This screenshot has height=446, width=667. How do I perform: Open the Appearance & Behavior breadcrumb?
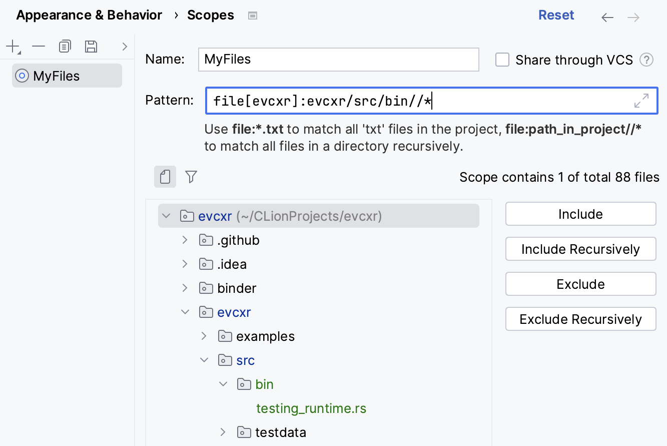point(89,15)
